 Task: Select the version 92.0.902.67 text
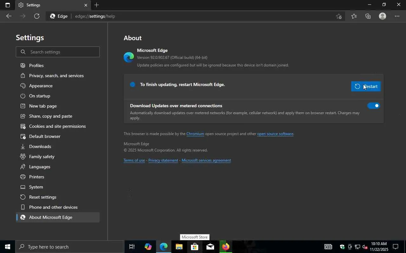pyautogui.click(x=172, y=58)
